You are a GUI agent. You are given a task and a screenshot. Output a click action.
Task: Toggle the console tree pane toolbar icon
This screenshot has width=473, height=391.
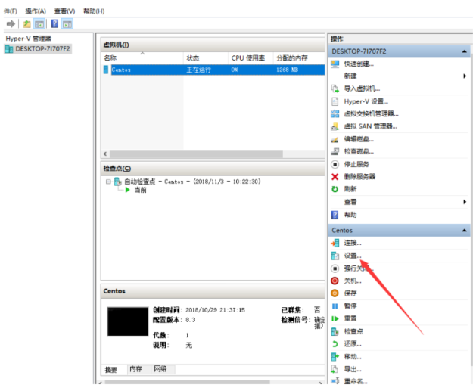pyautogui.click(x=39, y=23)
